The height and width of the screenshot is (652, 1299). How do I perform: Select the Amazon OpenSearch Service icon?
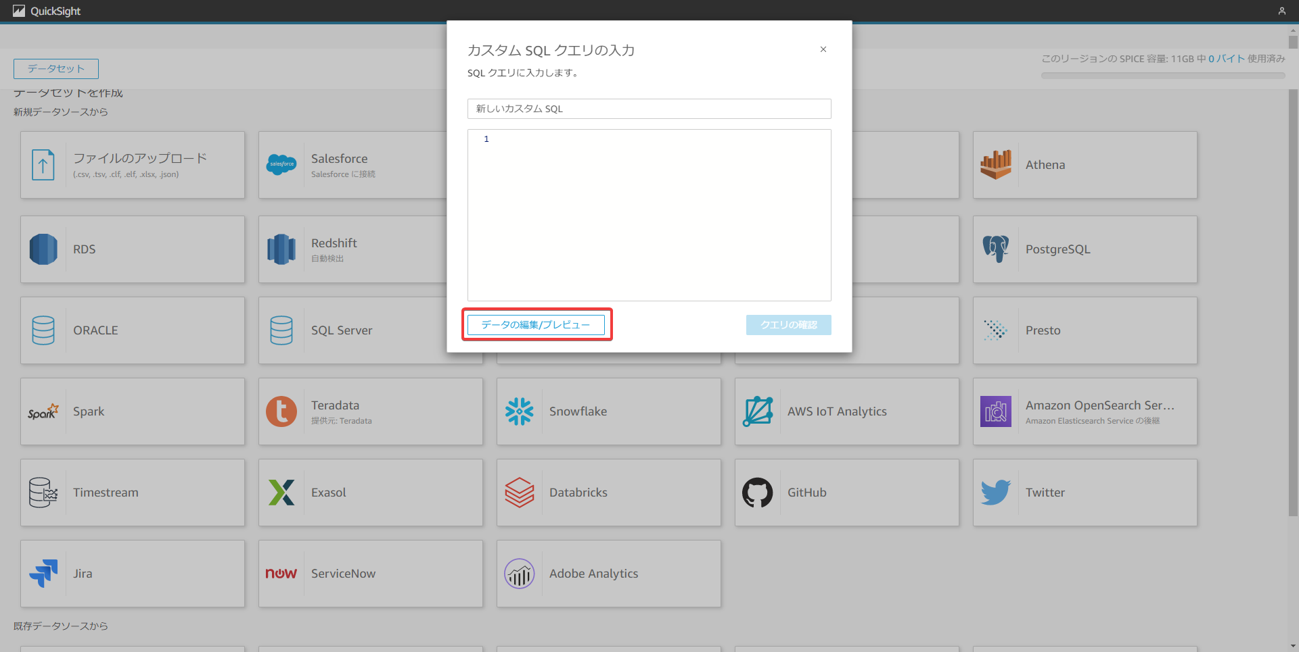click(x=996, y=411)
